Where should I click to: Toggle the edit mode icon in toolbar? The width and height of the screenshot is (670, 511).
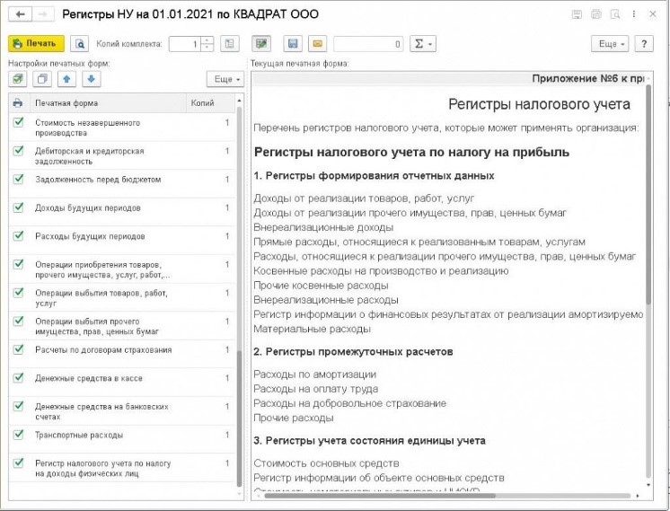261,43
